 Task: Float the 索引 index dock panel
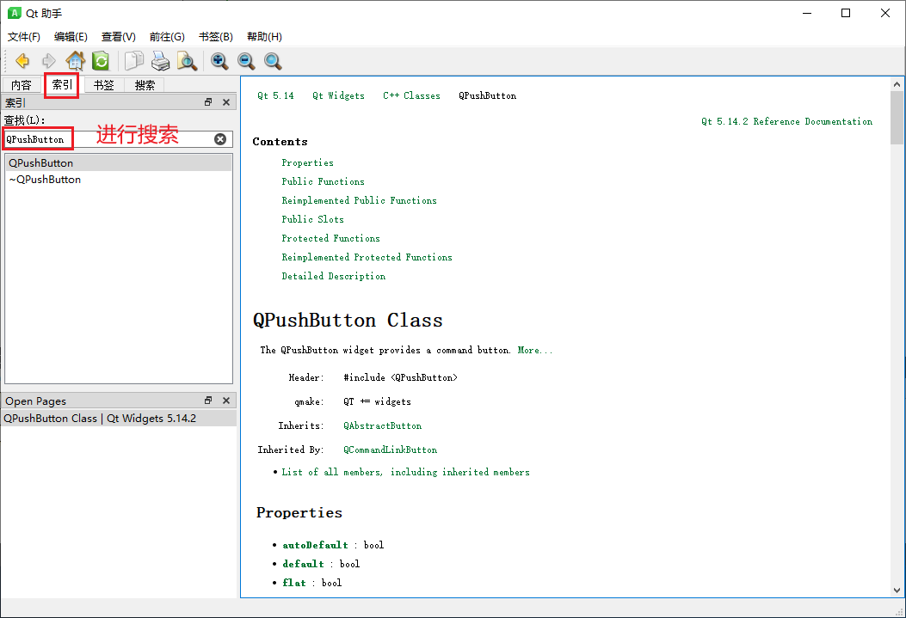[x=208, y=102]
